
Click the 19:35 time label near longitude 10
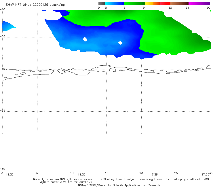pos(81,175)
